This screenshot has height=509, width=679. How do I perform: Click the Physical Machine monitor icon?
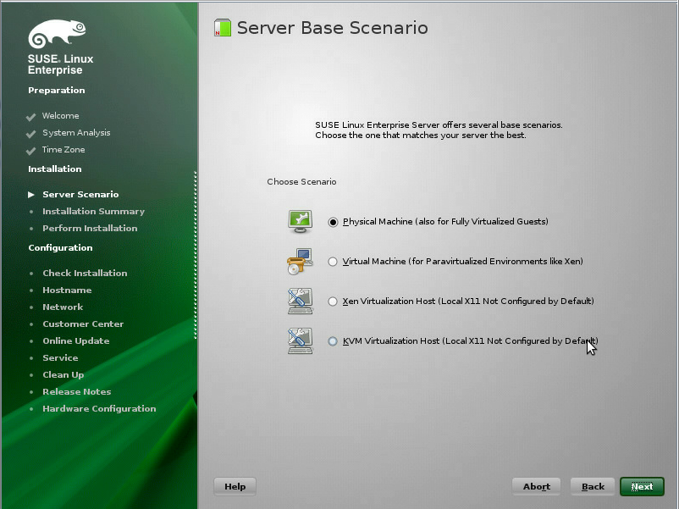(300, 221)
